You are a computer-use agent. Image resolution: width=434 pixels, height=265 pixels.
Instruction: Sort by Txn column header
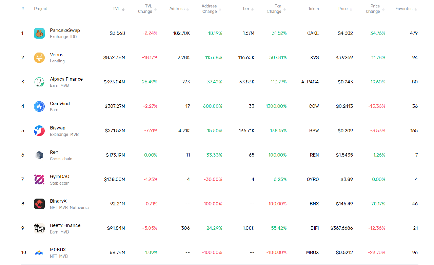click(249, 9)
